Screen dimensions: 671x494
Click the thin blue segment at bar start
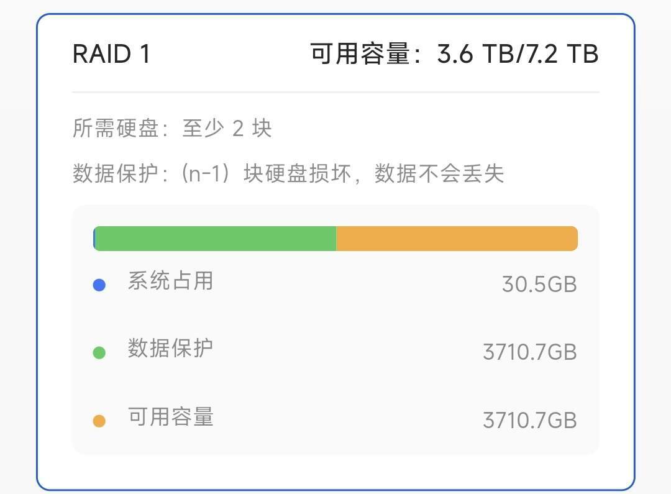click(94, 239)
